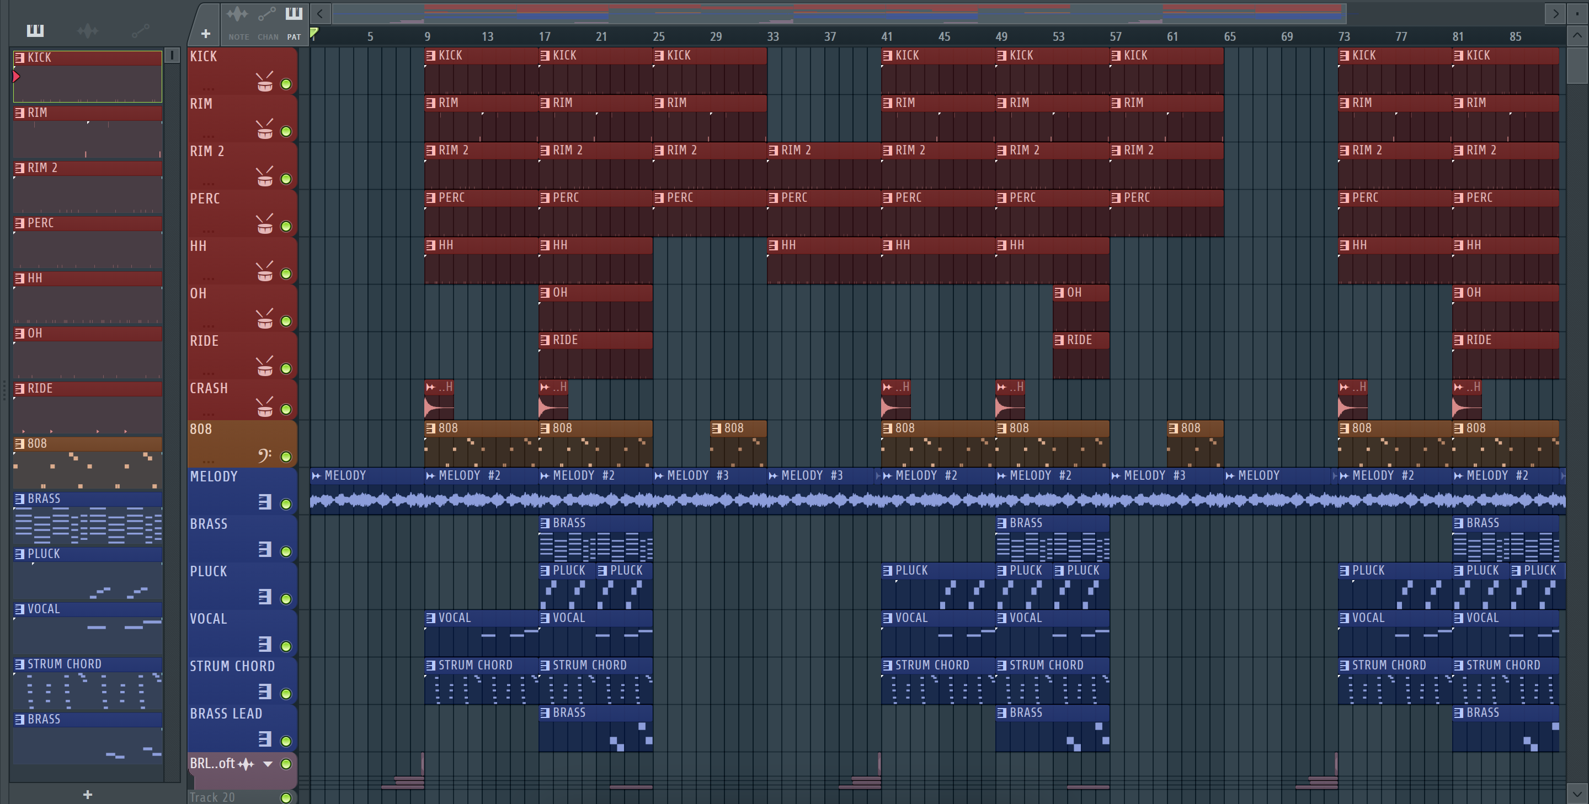Mute the 808 track
The width and height of the screenshot is (1589, 804).
tap(286, 457)
